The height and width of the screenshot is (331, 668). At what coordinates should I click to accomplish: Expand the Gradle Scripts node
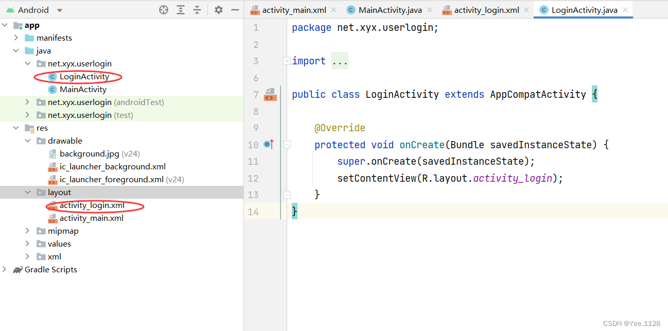pyautogui.click(x=5, y=269)
